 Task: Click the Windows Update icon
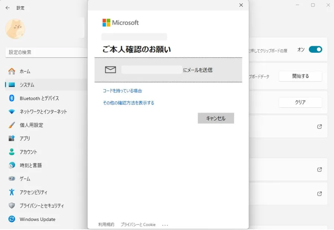[x=12, y=219]
